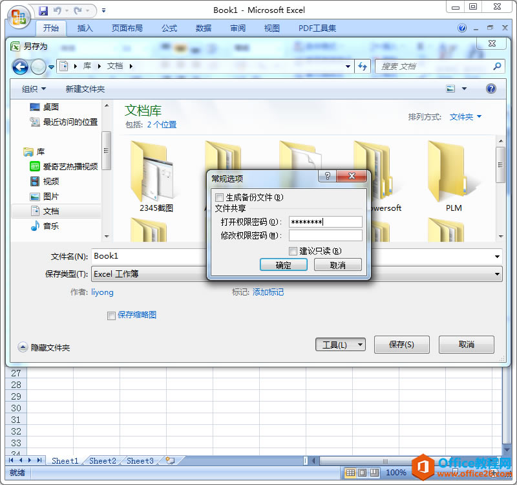This screenshot has height=485, width=517.
Task: Click help button in 常规选项 dialog
Action: 327,176
